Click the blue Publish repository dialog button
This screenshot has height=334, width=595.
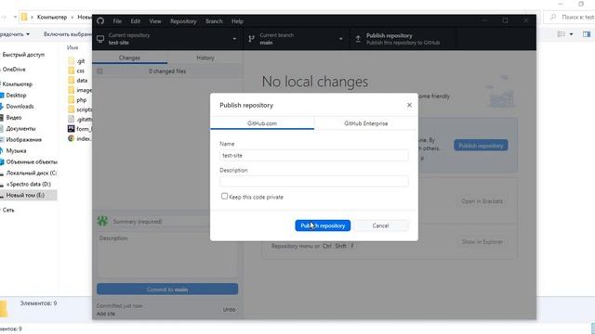point(323,225)
